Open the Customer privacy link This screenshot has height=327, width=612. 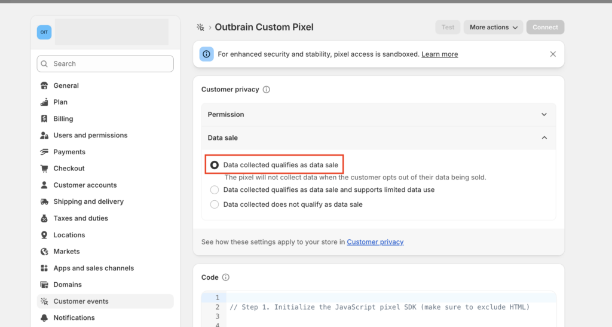[375, 242]
